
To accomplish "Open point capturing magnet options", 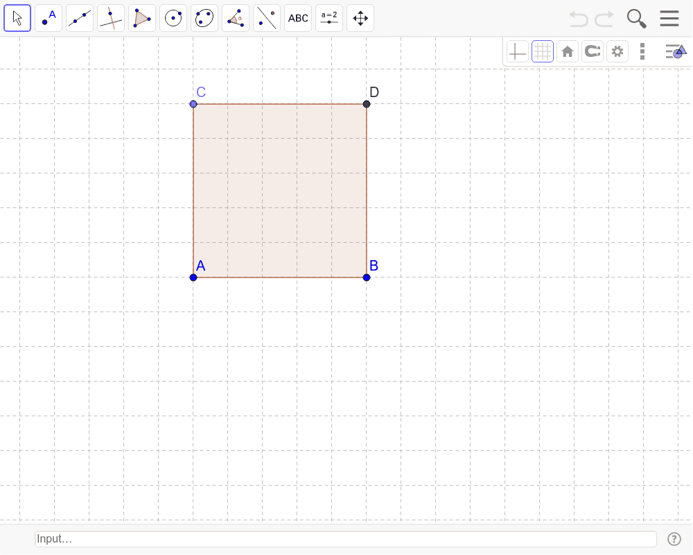I will tap(593, 52).
